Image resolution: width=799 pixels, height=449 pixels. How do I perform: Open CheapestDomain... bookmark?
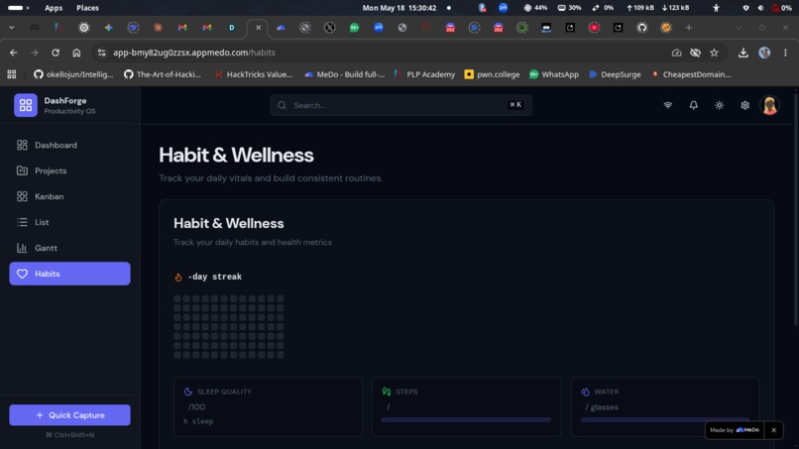(691, 74)
